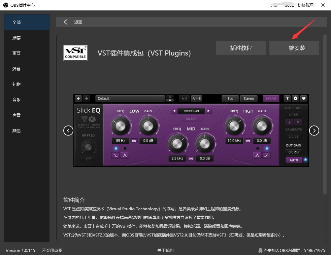Go to the 弹幕 category
Screen dimensions: 331x255
[x=27, y=69]
